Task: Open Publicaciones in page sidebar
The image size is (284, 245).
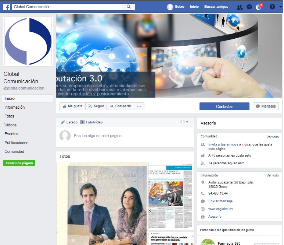Action: [x=16, y=143]
